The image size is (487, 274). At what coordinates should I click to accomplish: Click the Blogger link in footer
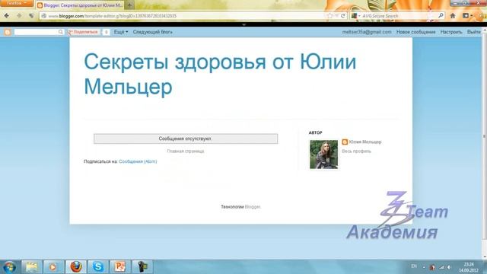click(x=252, y=207)
